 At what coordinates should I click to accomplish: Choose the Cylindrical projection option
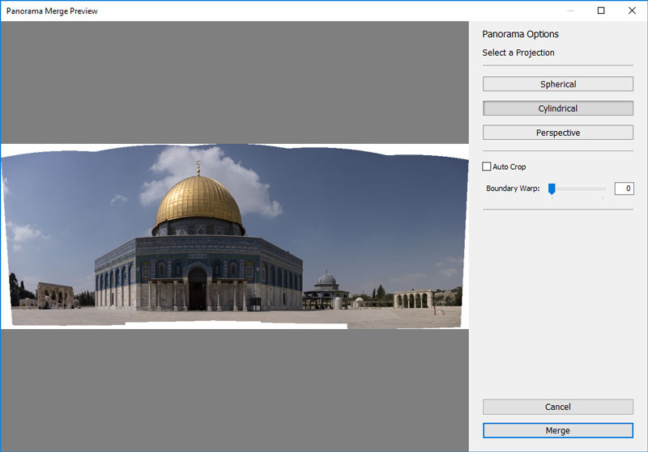tap(557, 108)
